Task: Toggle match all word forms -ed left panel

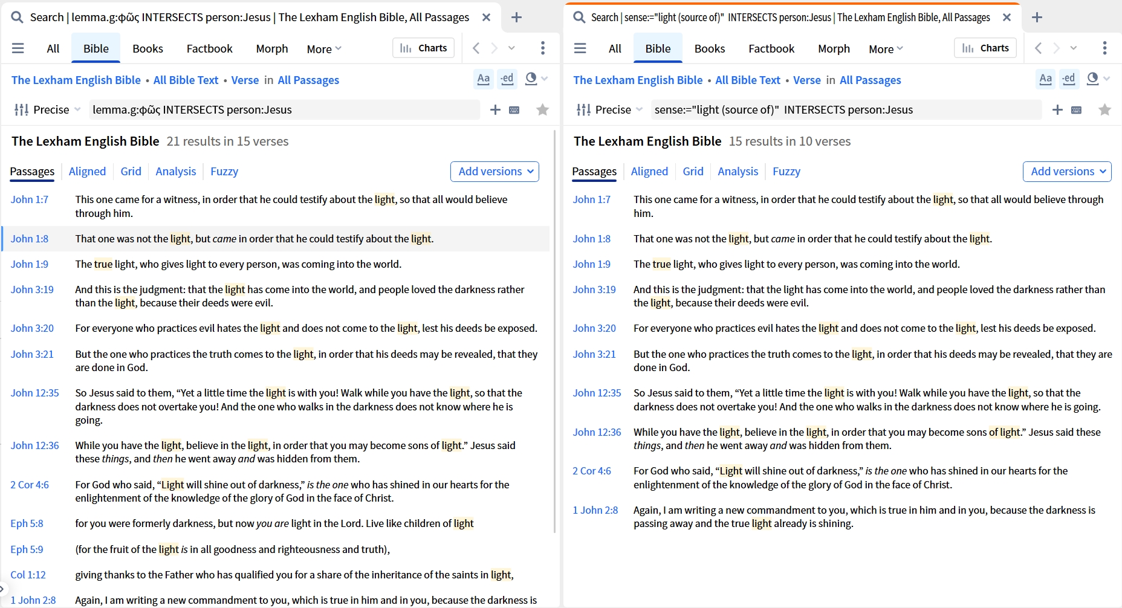Action: (507, 79)
